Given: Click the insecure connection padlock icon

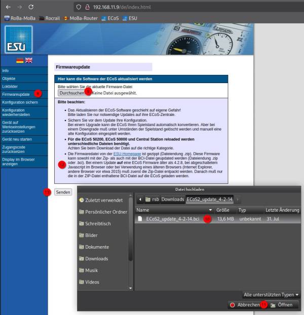Looking at the screenshot, I should click(x=88, y=7).
